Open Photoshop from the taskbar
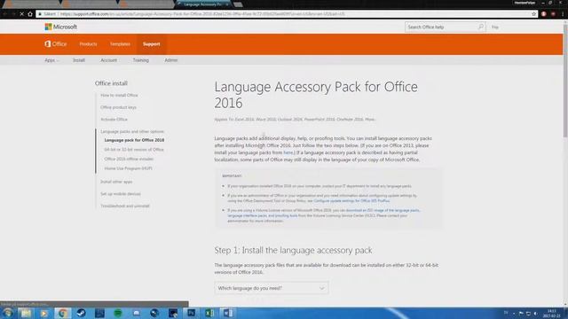The height and width of the screenshot is (319, 568). [192, 313]
